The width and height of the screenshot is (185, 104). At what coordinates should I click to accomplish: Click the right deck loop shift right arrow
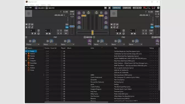135,34
